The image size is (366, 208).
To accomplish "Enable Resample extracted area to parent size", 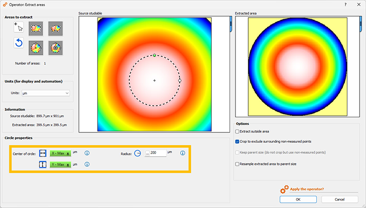I will [237, 164].
